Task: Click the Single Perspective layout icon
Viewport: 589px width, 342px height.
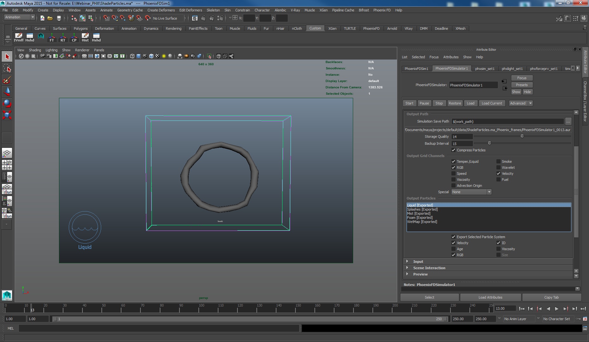Action: click(7, 154)
